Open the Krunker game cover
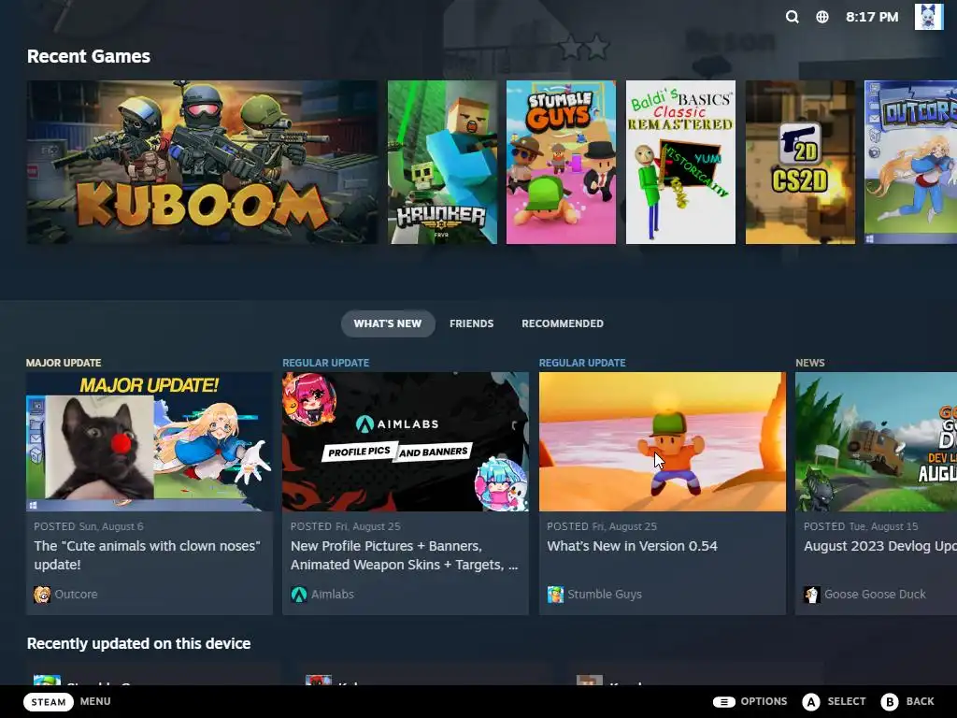Viewport: 957px width, 718px height. tap(442, 162)
